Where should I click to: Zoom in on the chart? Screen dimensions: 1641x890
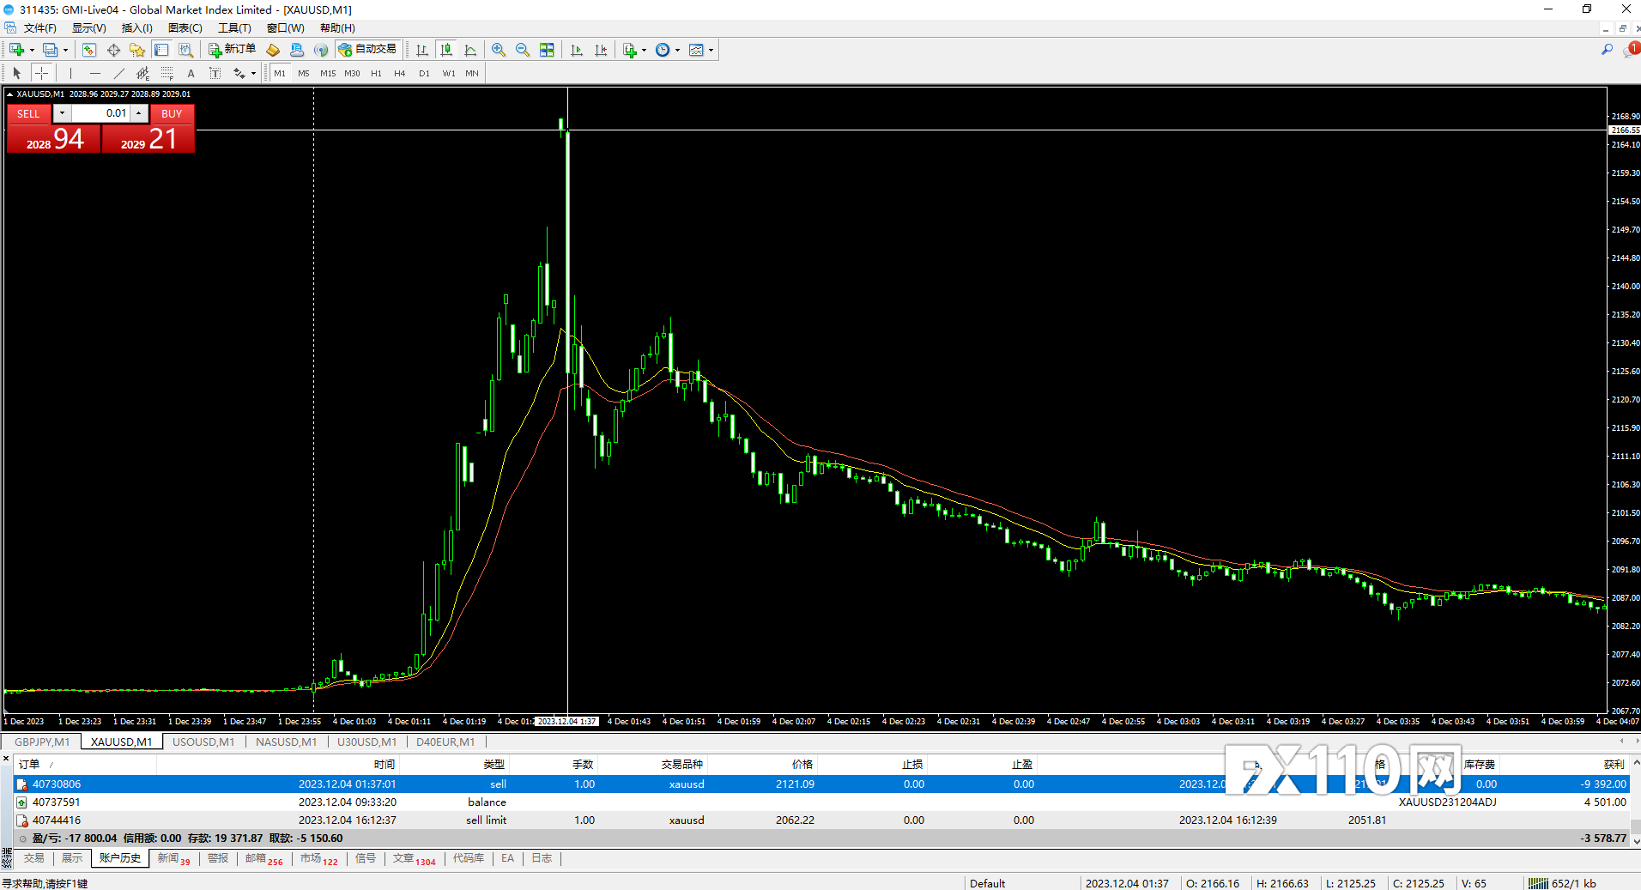pyautogui.click(x=499, y=50)
